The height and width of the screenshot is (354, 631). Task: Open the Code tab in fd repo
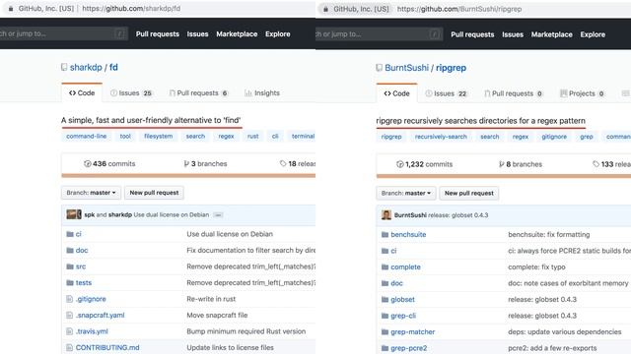[82, 92]
